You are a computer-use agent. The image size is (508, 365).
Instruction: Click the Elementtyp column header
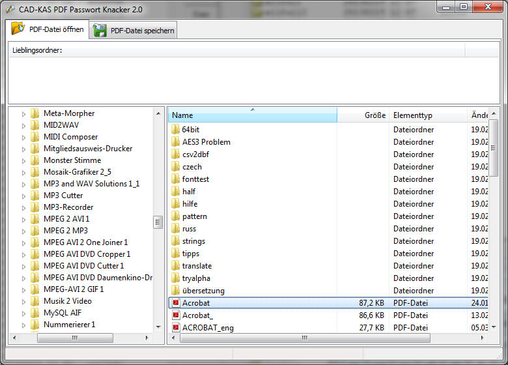pos(428,115)
